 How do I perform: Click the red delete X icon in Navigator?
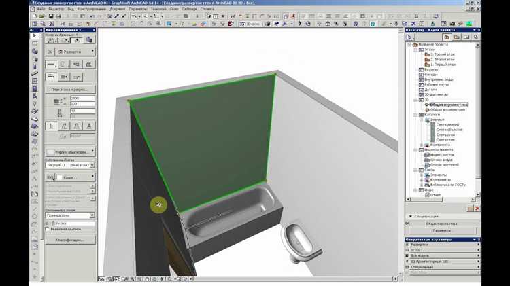[x=477, y=209]
